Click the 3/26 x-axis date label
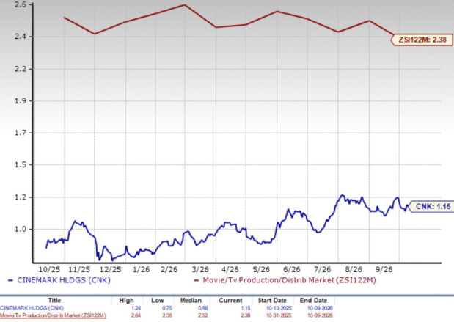 (x=200, y=269)
